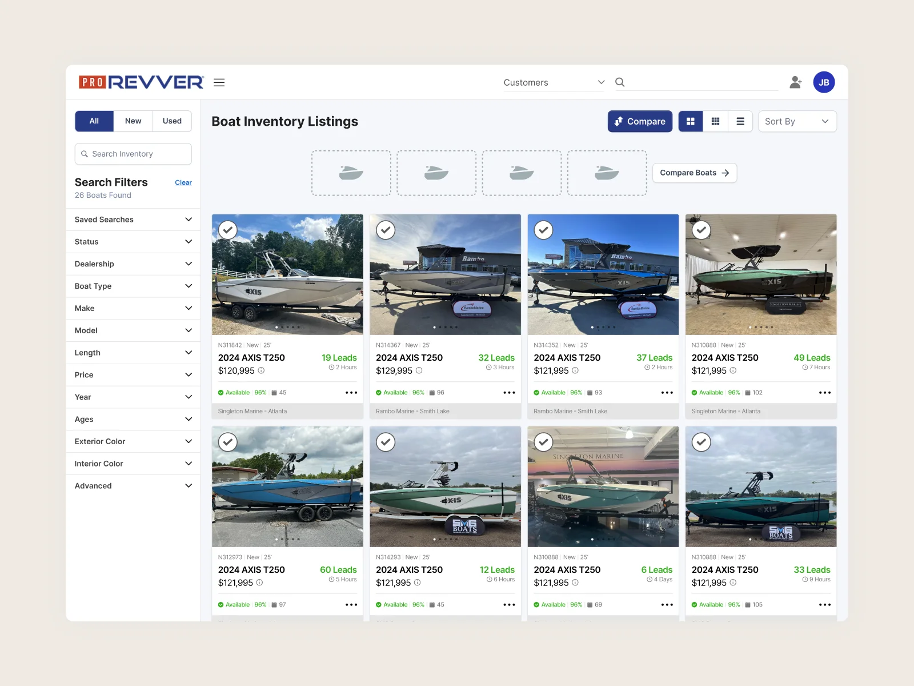Open the Sort By dropdown
Viewport: 914px width, 686px height.
point(797,121)
